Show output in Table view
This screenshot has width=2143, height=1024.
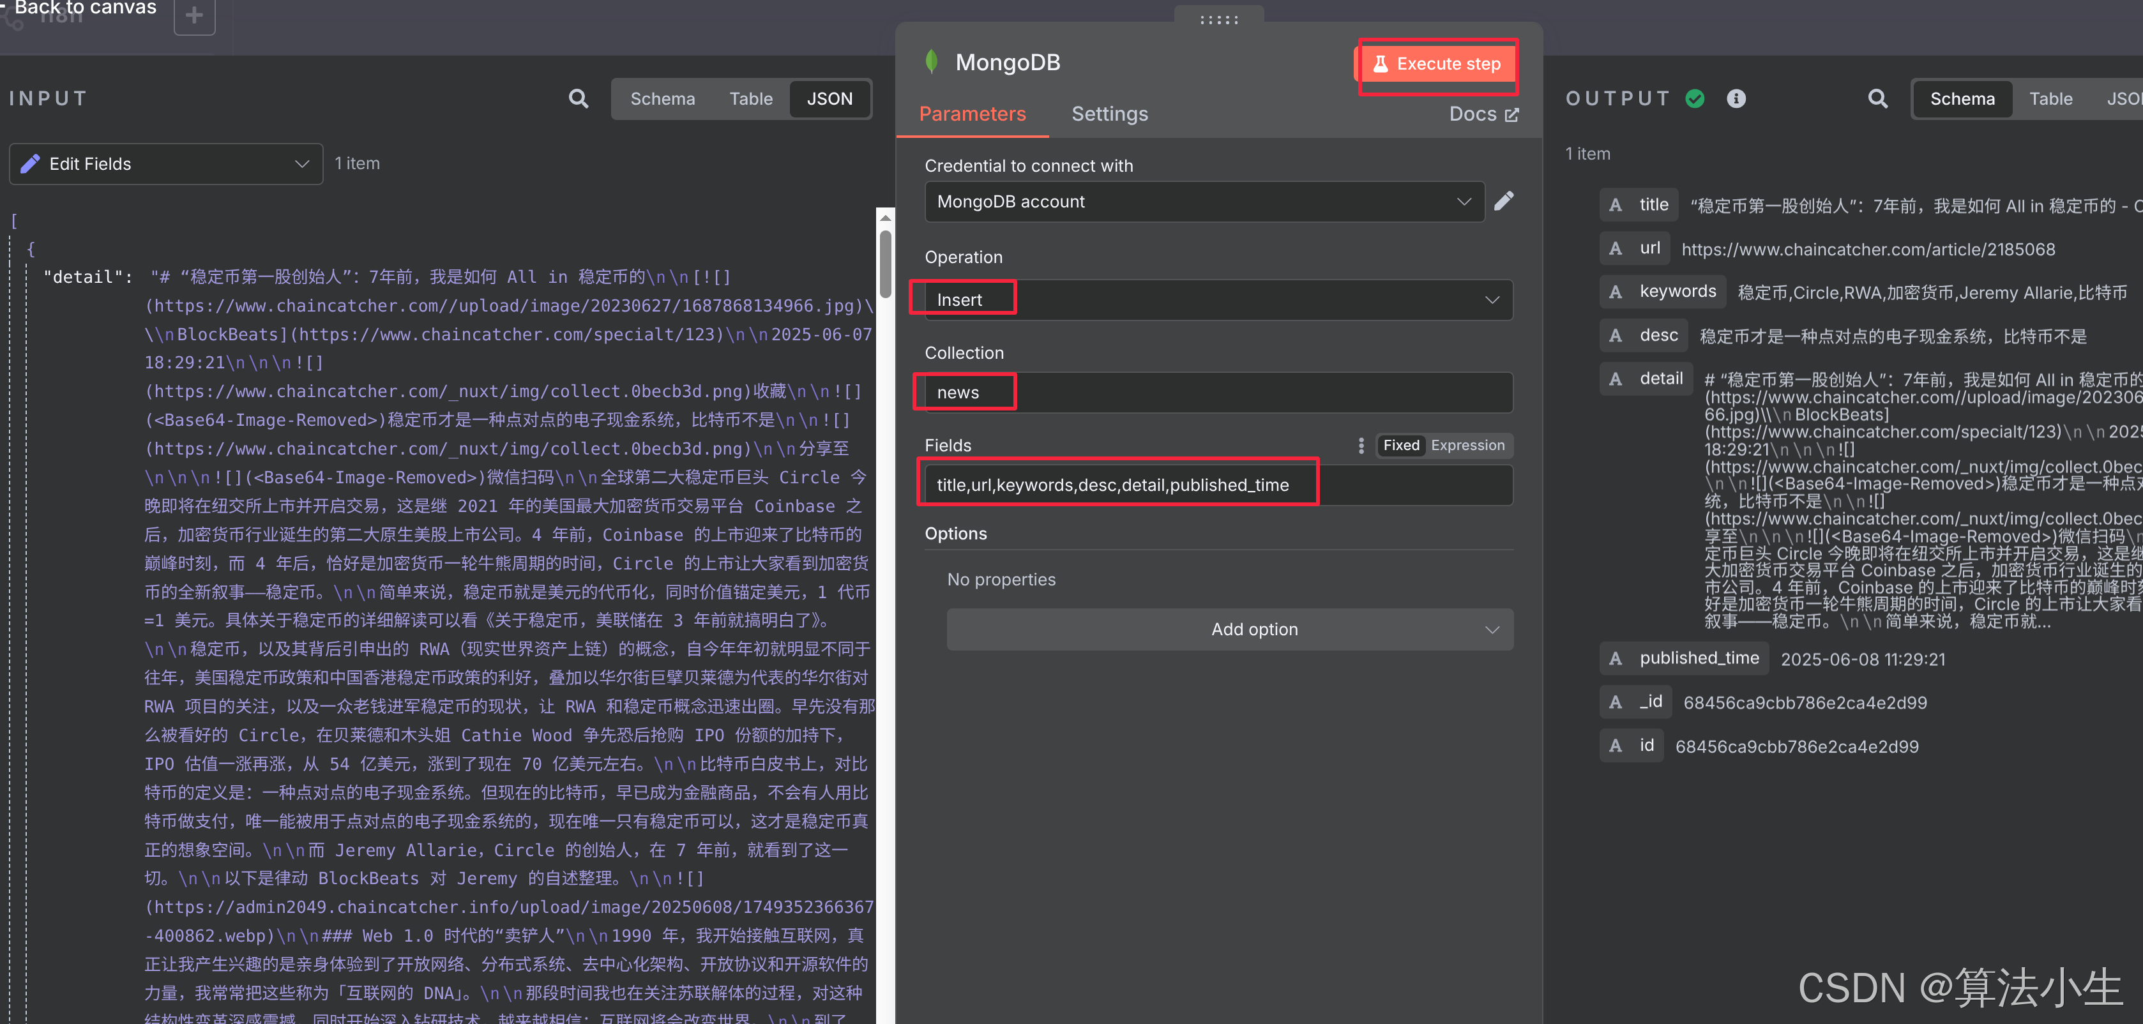tap(2050, 99)
